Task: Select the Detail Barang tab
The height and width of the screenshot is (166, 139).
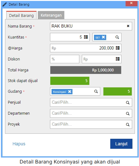Action: pos(22,15)
